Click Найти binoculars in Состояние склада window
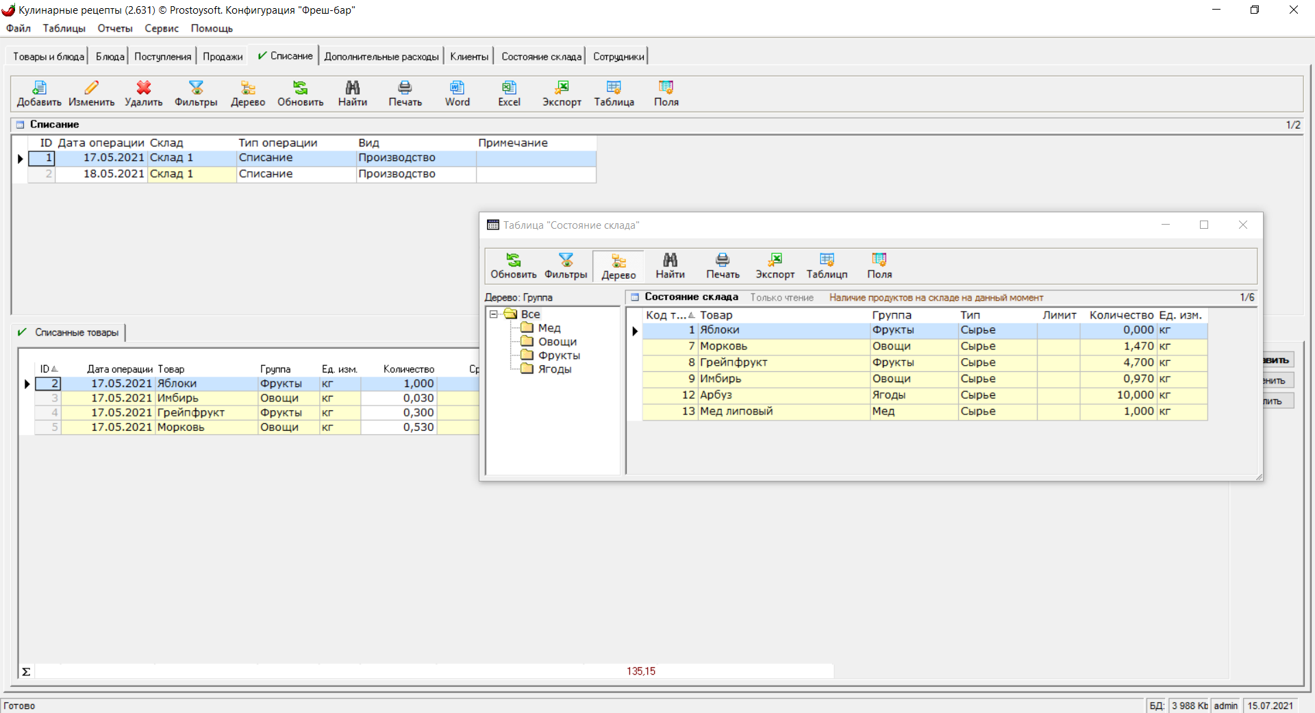Viewport: 1315px width, 713px height. pyautogui.click(x=670, y=260)
